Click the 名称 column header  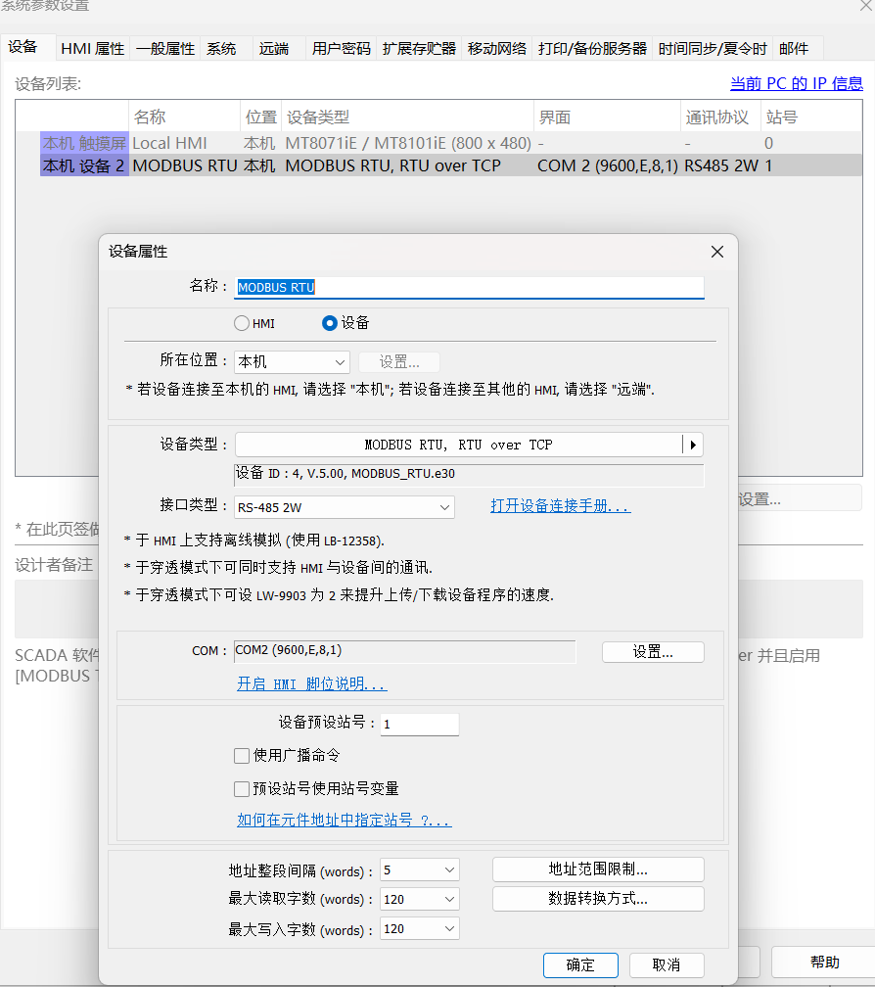(185, 117)
